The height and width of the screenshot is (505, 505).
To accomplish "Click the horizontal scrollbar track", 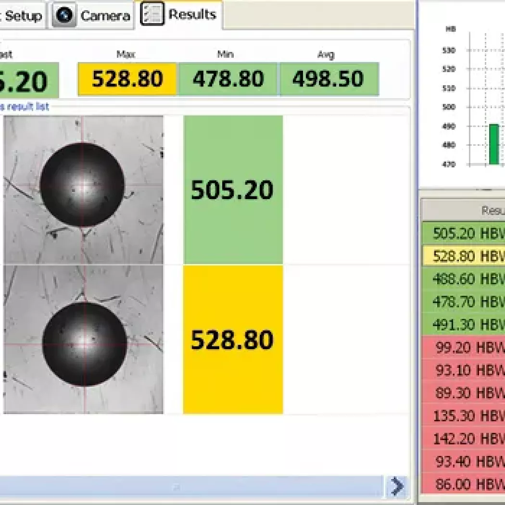I will click(192, 486).
